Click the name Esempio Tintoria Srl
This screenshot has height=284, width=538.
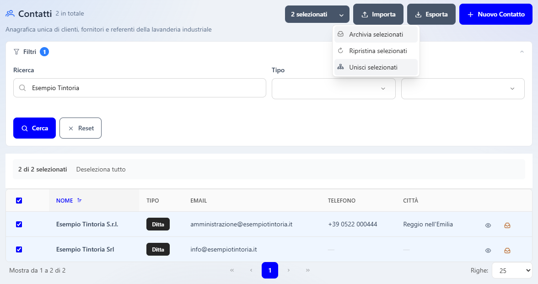(85, 249)
